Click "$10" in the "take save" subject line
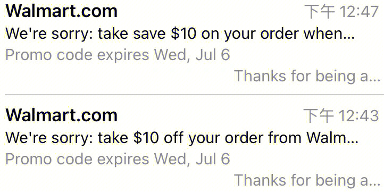The width and height of the screenshot is (384, 192). (183, 34)
